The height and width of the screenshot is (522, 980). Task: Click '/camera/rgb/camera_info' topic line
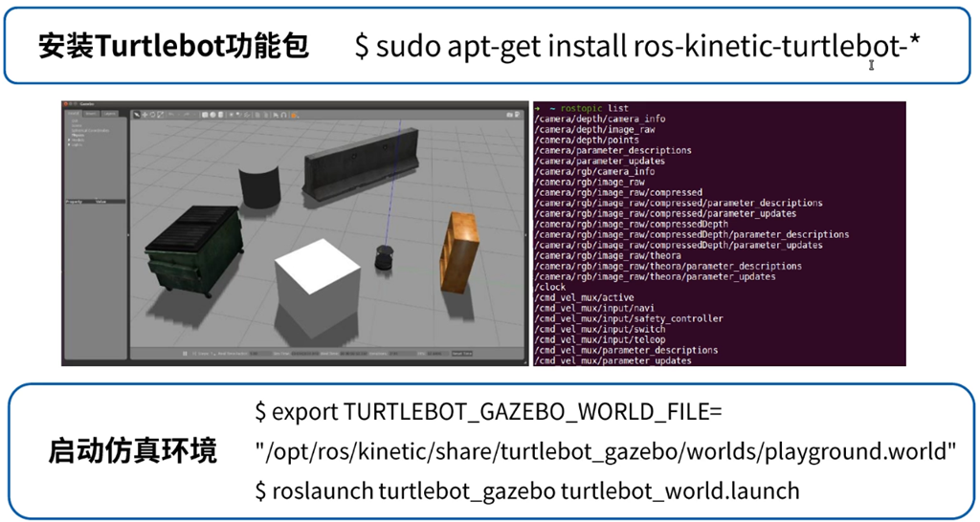click(x=594, y=171)
